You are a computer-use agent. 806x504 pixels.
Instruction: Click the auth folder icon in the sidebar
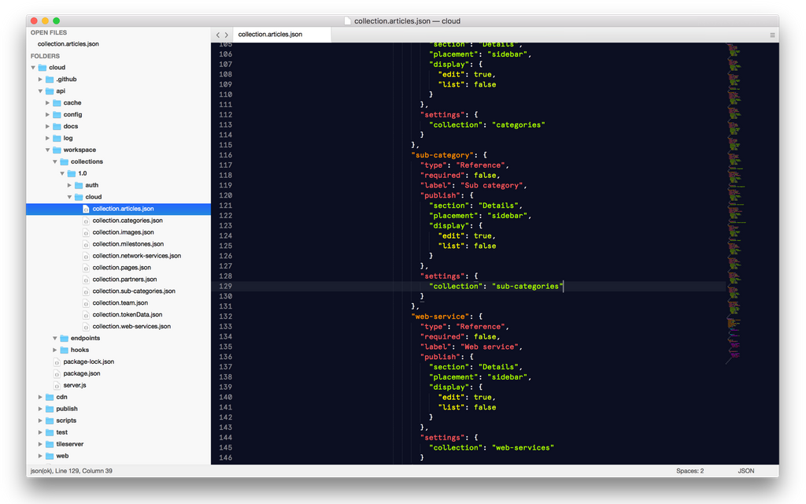[x=78, y=185]
